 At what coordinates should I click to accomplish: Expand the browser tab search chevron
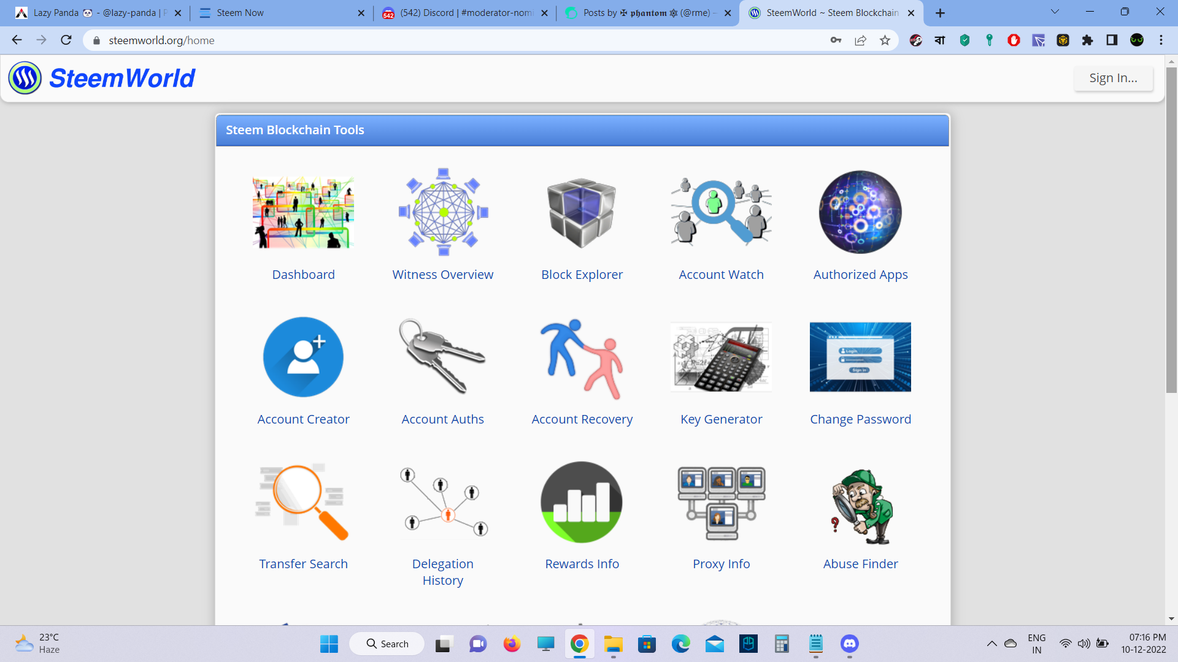click(x=1055, y=12)
